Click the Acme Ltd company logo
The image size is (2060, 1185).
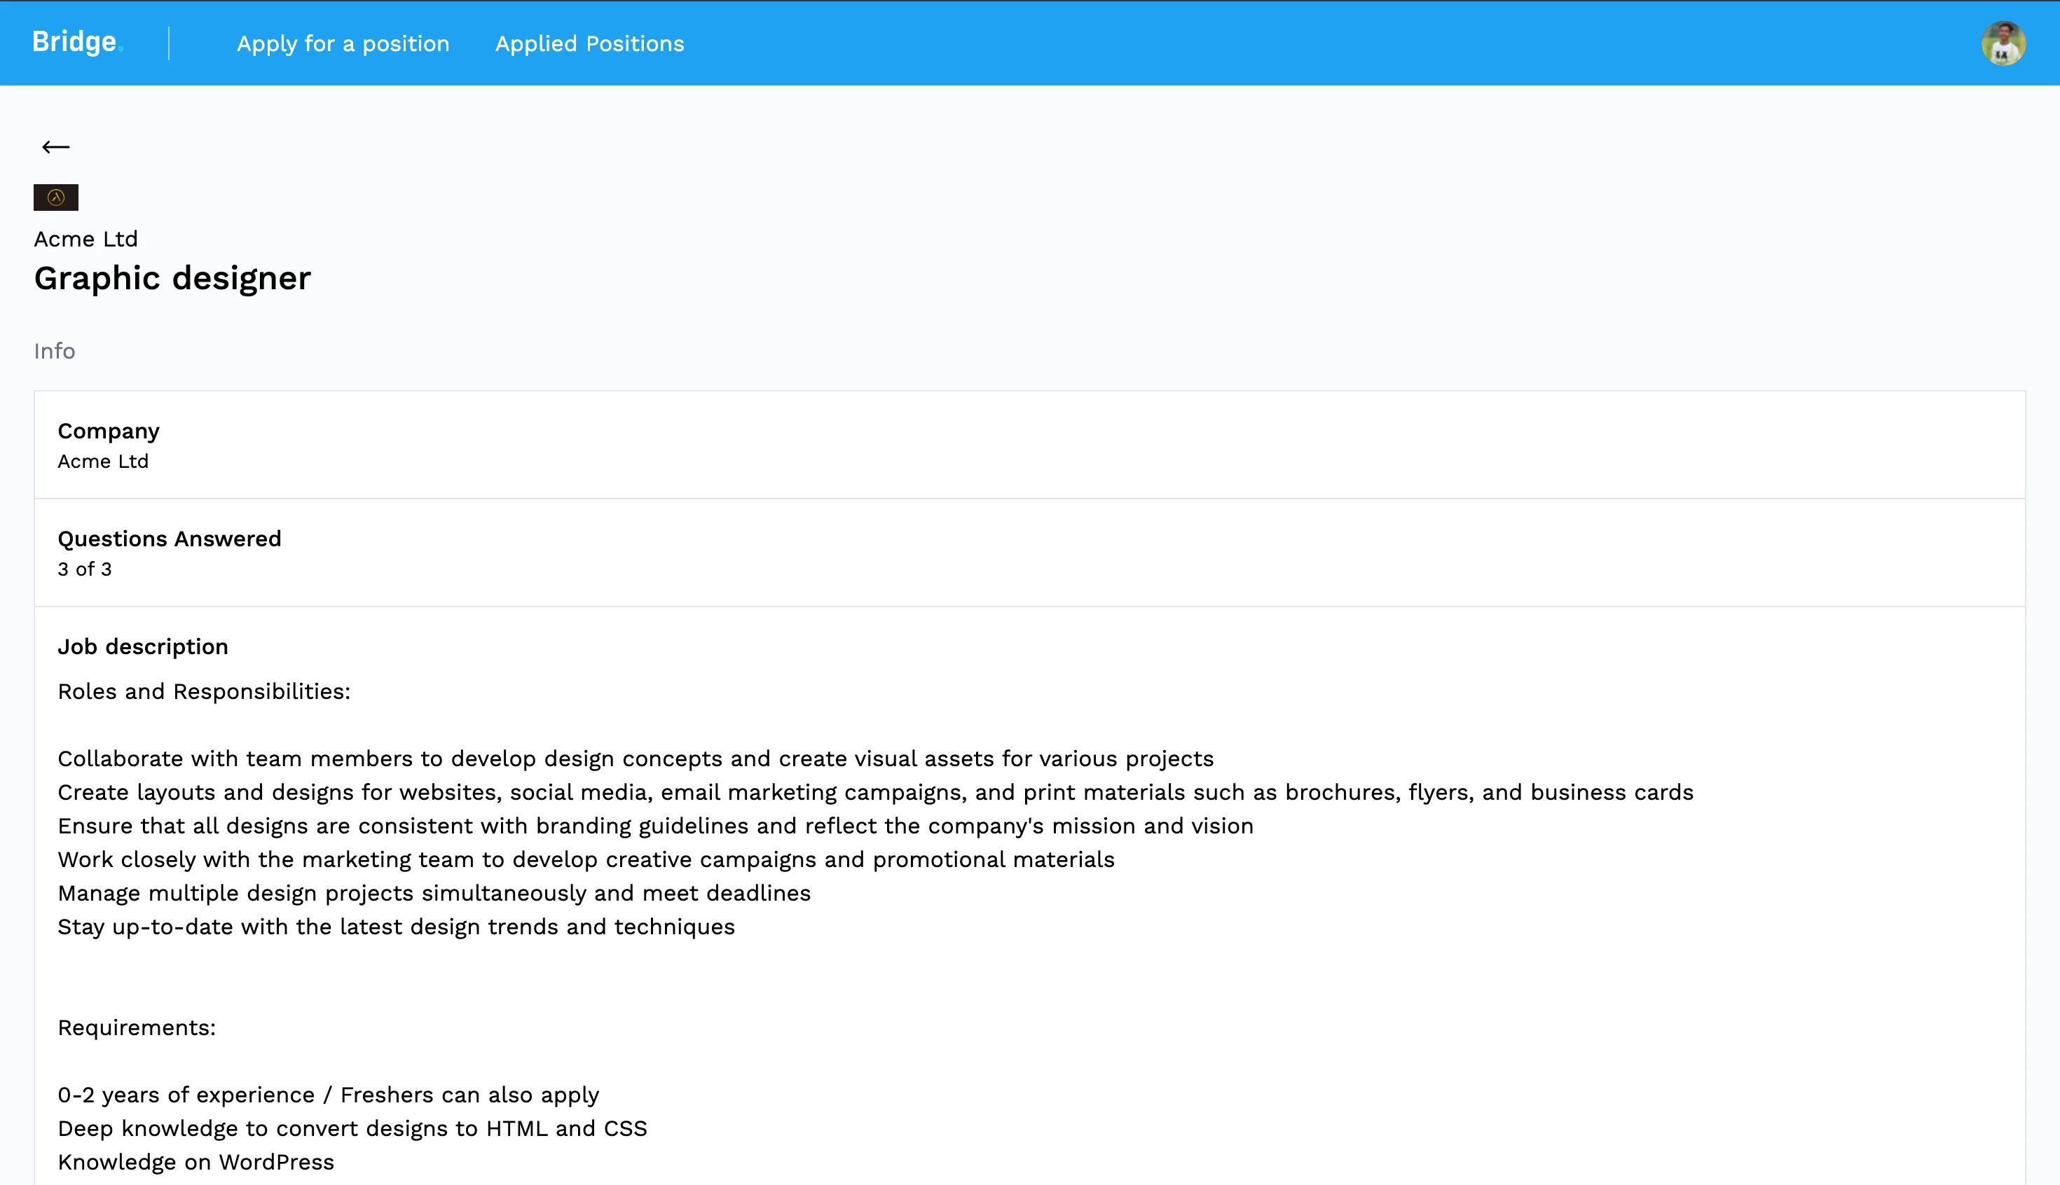(x=55, y=197)
